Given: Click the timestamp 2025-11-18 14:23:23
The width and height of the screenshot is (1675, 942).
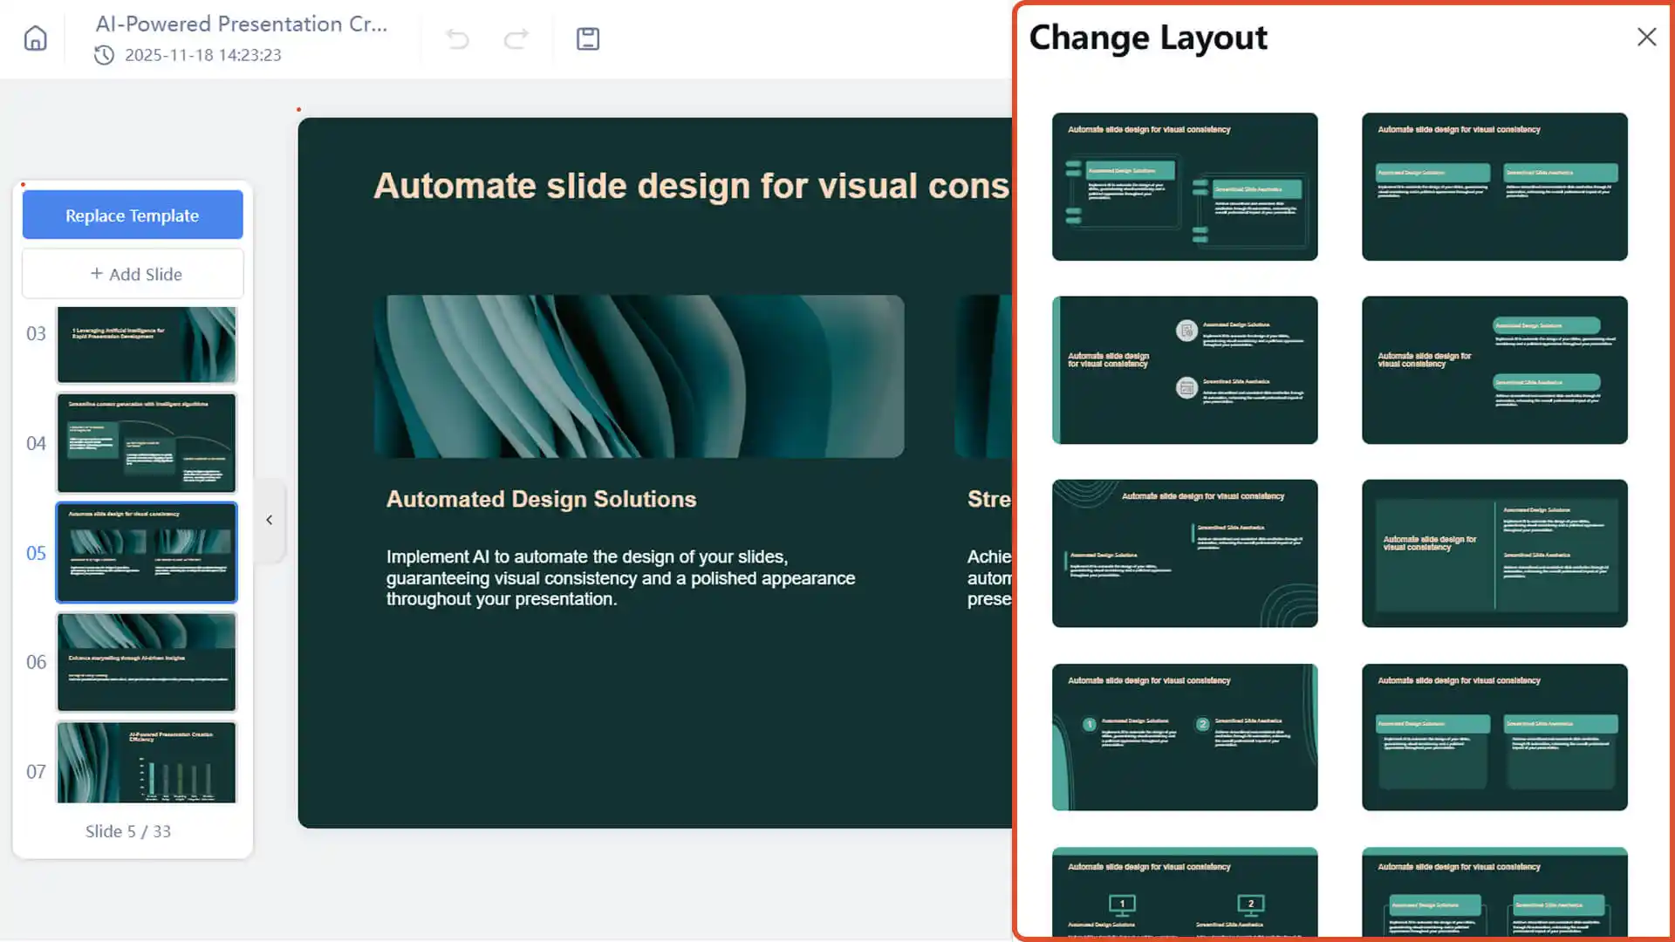Looking at the screenshot, I should click(x=202, y=55).
